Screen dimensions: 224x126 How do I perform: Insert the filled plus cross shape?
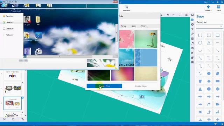pyautogui.click(x=218, y=89)
